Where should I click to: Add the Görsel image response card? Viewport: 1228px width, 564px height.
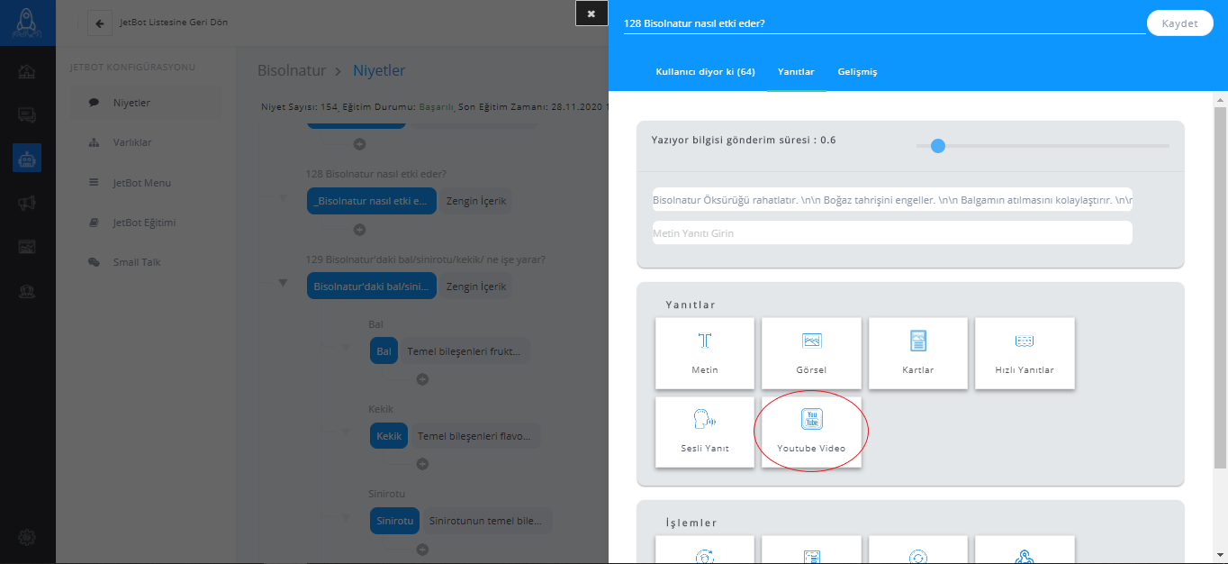[811, 353]
